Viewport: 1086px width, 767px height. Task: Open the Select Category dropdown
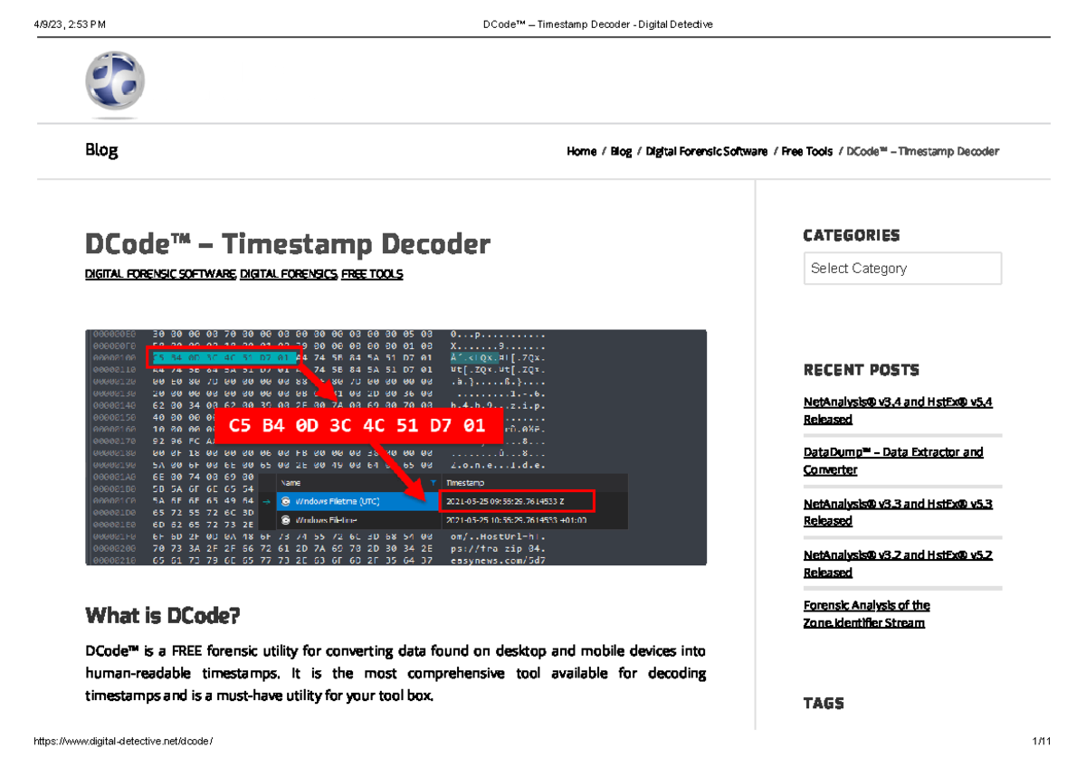pyautogui.click(x=902, y=268)
